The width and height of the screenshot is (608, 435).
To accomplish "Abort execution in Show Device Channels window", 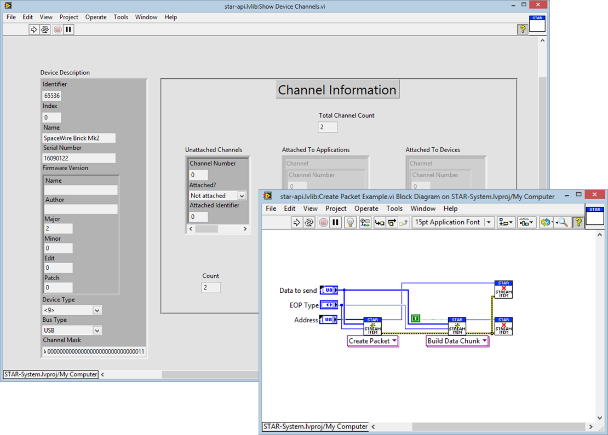I will click(x=58, y=30).
